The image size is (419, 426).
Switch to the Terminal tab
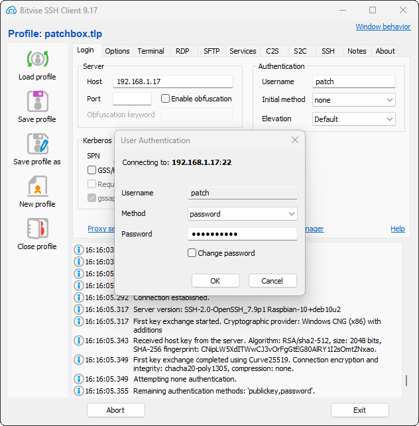(x=151, y=51)
